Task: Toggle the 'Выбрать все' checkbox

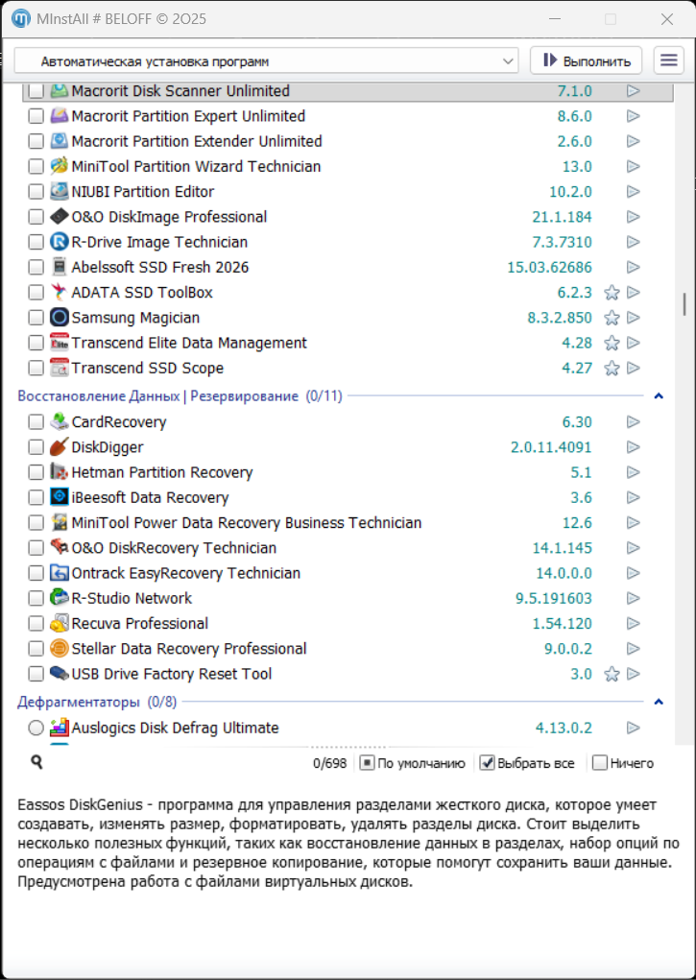Action: click(x=488, y=763)
